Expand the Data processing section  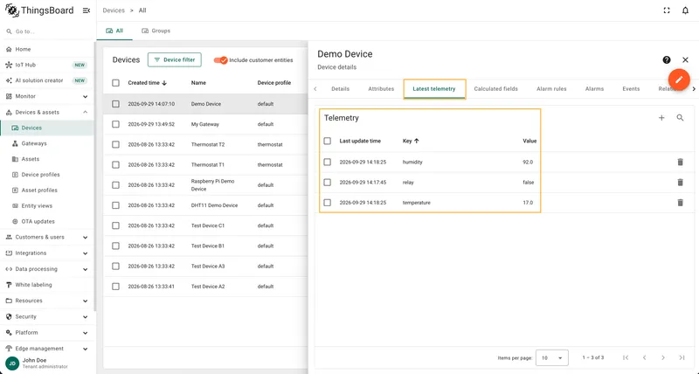point(47,269)
